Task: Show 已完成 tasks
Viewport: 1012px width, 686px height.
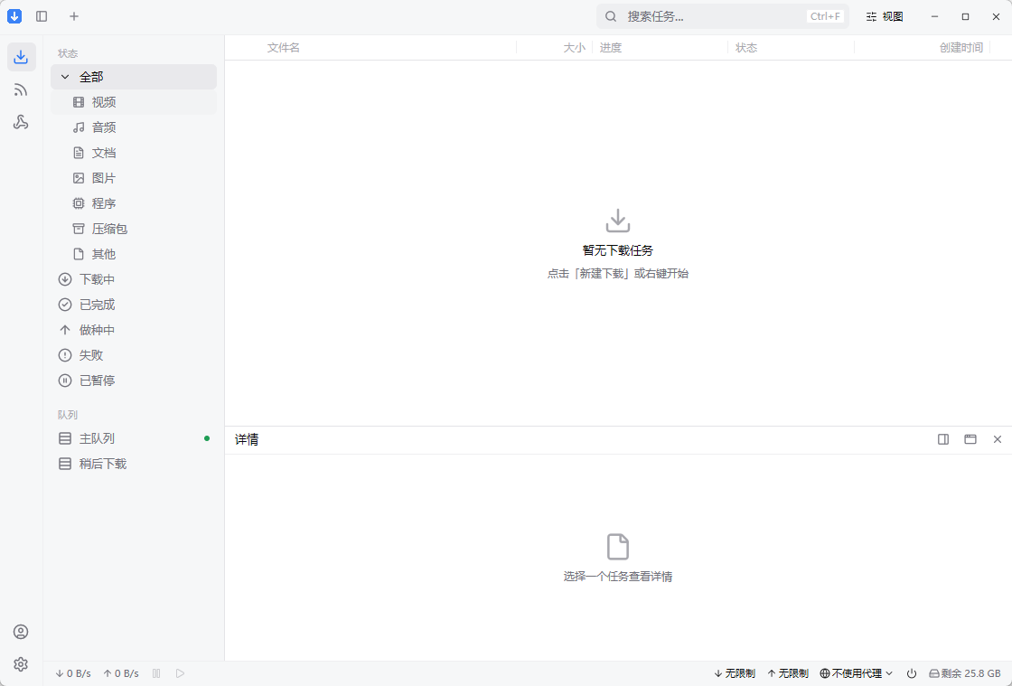Action: (x=134, y=305)
